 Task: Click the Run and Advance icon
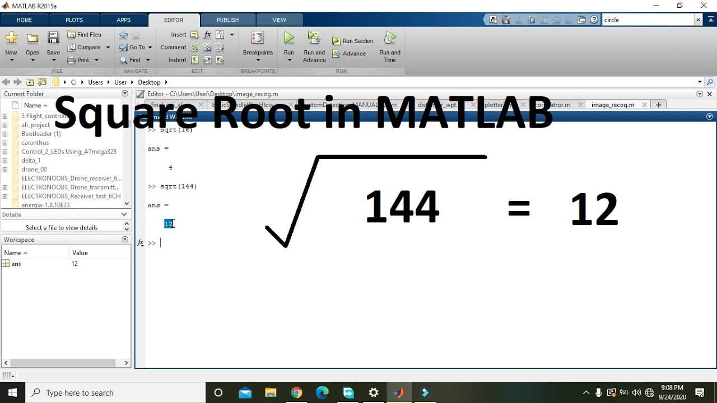point(314,38)
